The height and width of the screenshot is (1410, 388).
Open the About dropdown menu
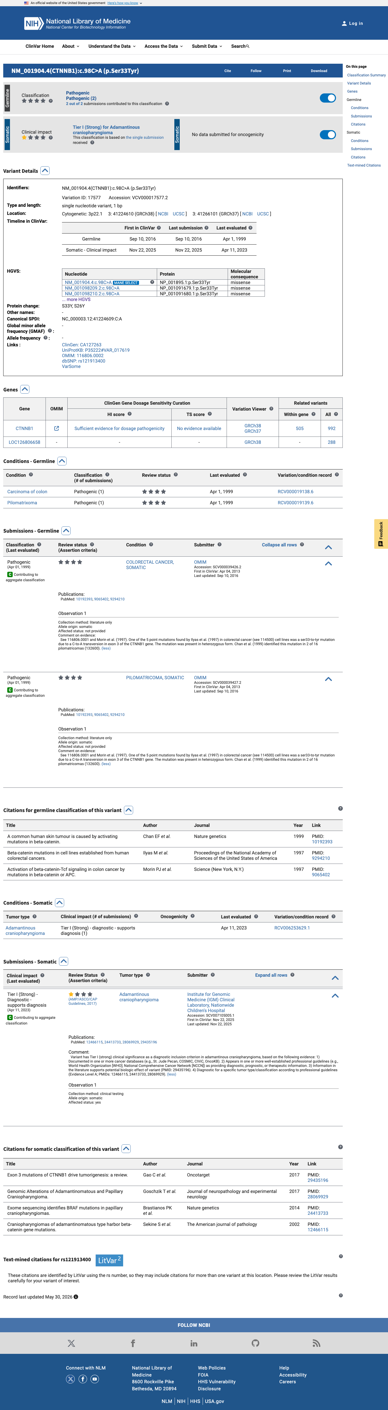(x=71, y=46)
